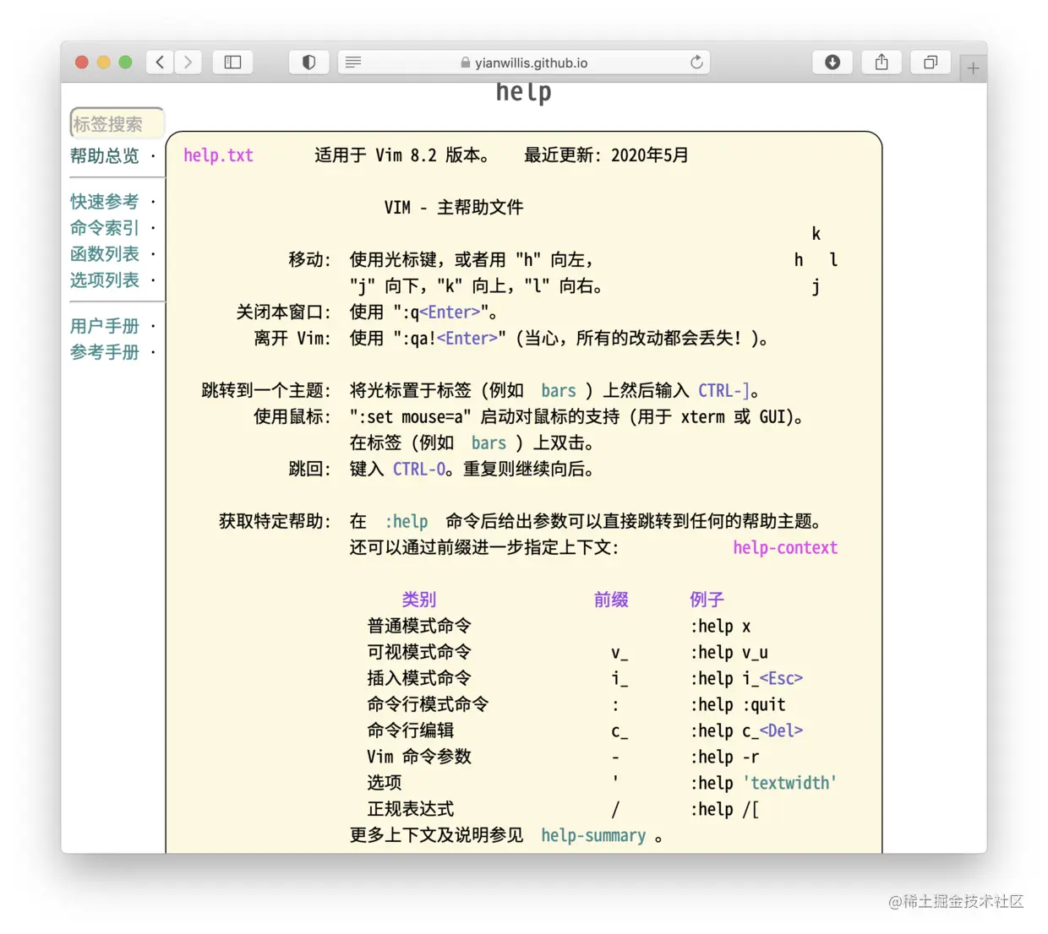Viewport: 1048px width, 934px height.
Task: Show Reader view from address bar
Action: click(353, 62)
